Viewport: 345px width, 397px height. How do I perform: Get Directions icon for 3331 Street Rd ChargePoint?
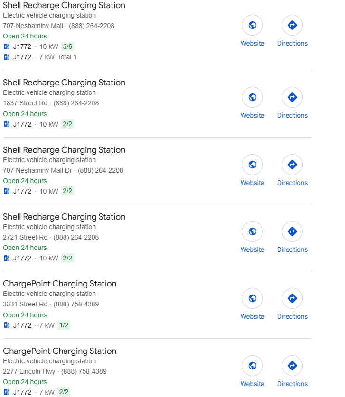tap(292, 298)
